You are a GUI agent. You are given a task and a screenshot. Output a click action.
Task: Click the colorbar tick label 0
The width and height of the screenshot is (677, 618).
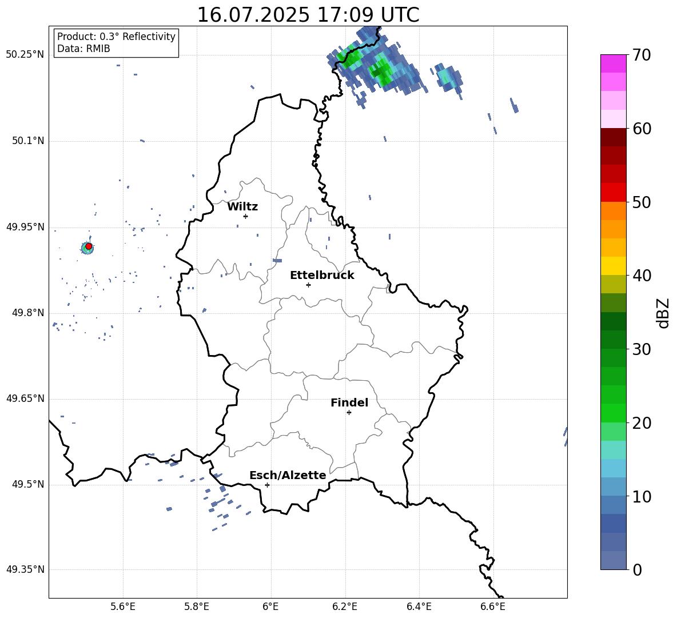point(637,570)
